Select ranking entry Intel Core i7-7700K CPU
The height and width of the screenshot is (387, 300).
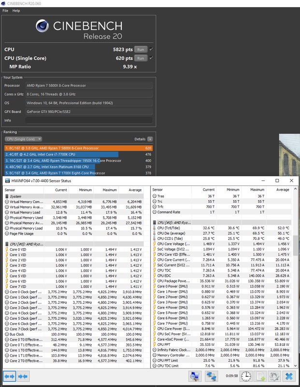tap(78, 154)
